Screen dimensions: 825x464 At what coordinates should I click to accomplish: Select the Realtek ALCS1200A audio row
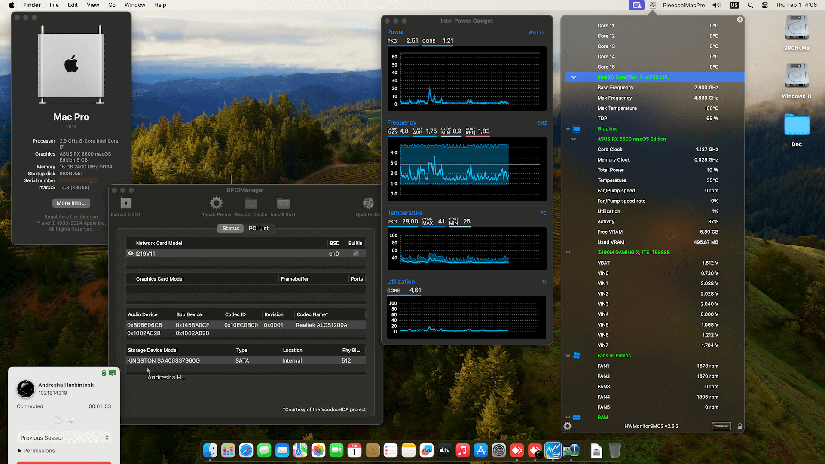(245, 325)
